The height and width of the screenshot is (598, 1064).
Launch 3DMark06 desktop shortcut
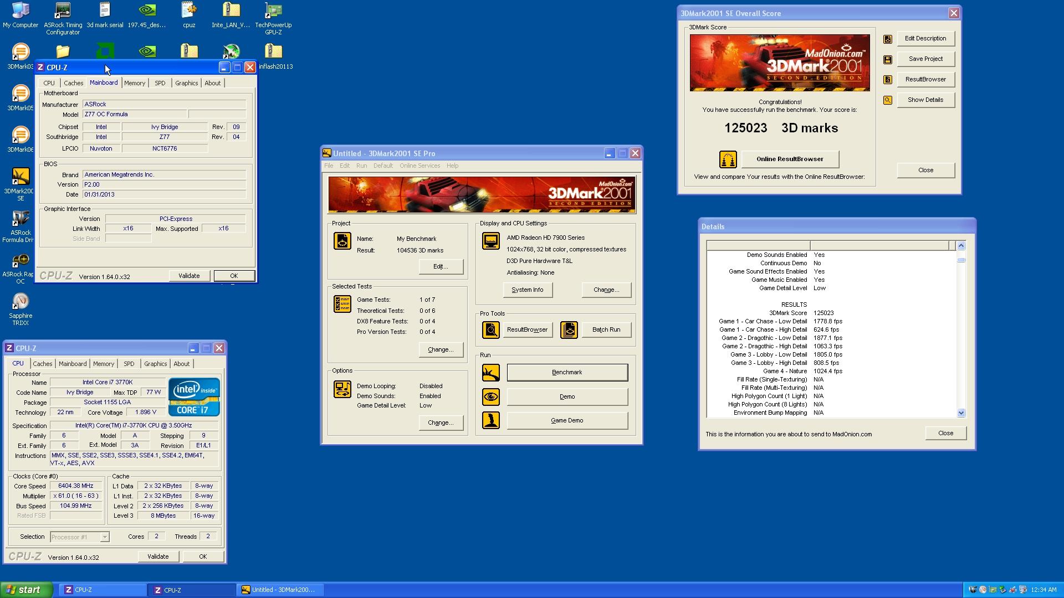pos(21,140)
